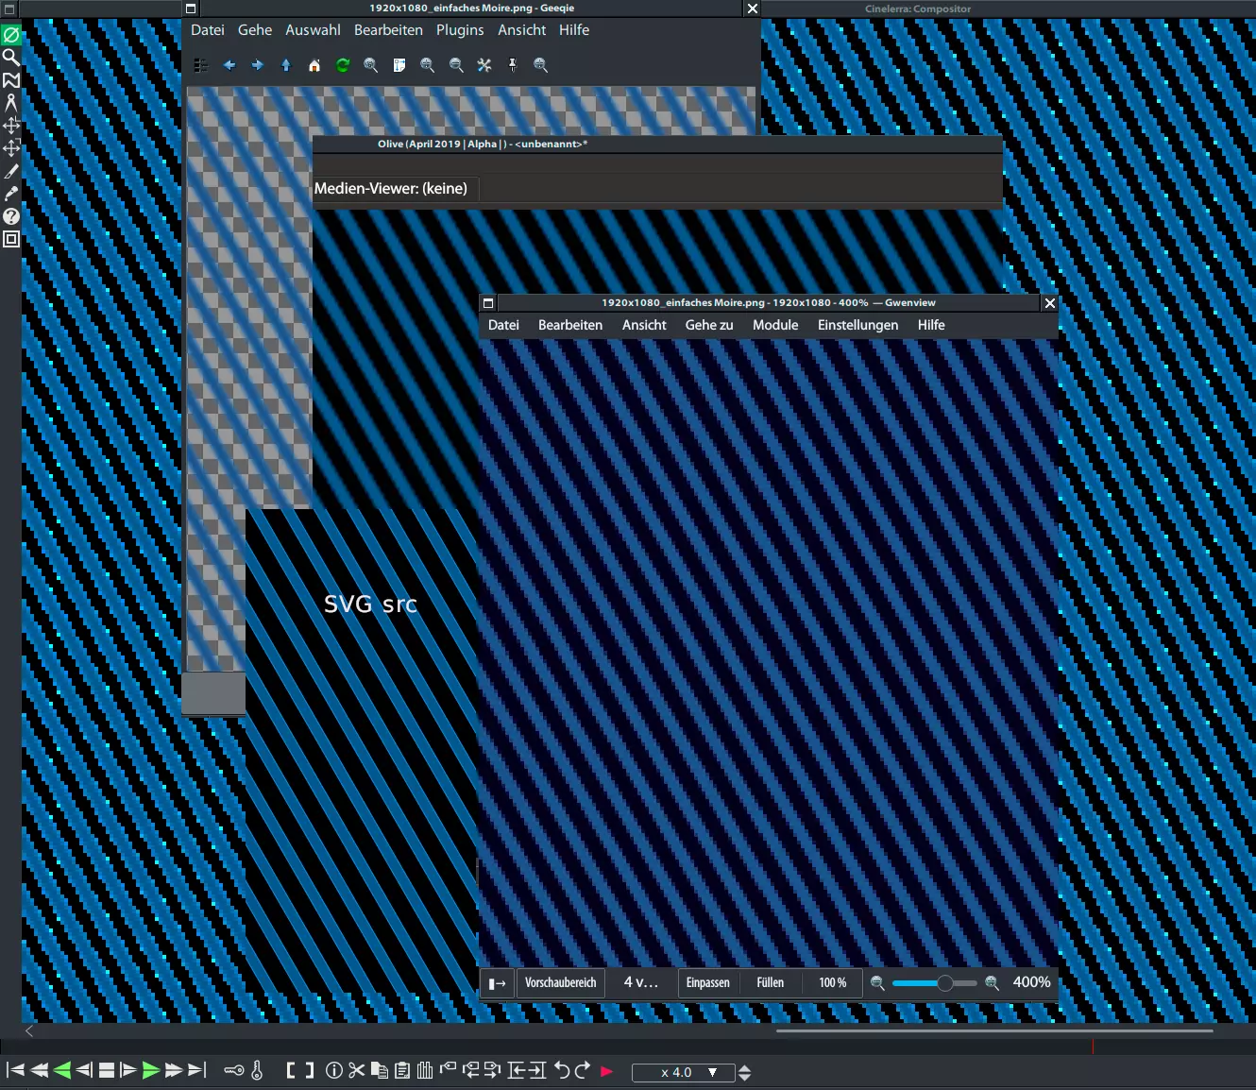Go to home folder in Geeqie toolbar
Image resolution: width=1256 pixels, height=1090 pixels.
coord(314,65)
